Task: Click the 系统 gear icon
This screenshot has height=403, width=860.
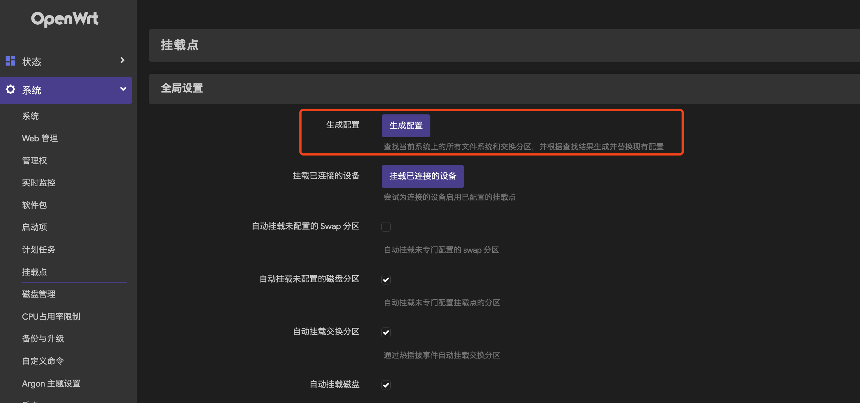Action: 10,90
